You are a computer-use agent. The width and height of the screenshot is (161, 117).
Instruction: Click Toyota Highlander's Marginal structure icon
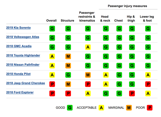point(68,56)
